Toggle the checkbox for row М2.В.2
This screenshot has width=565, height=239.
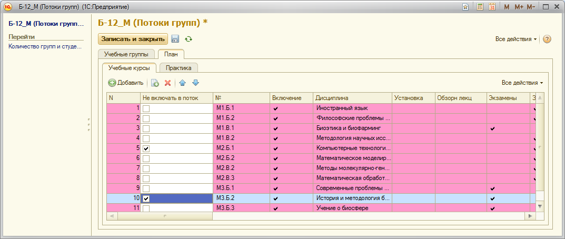tap(146, 168)
